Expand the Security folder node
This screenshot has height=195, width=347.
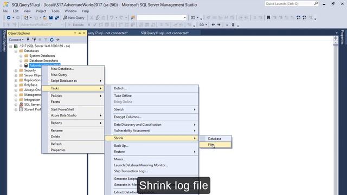(16, 70)
